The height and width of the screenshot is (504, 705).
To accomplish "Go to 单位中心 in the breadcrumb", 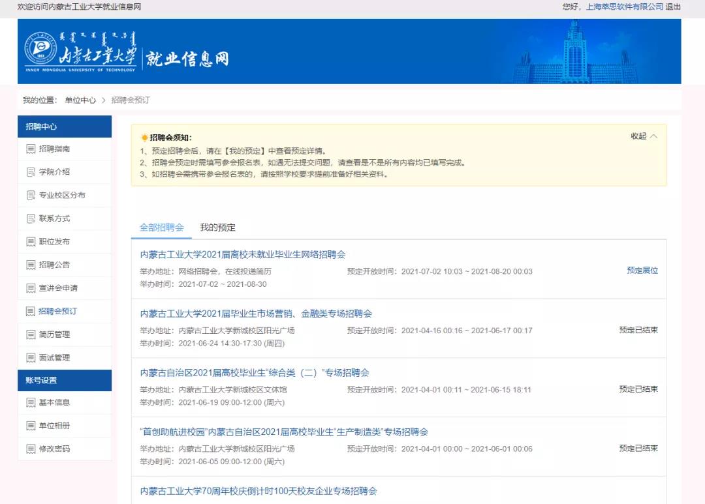I will [x=80, y=100].
